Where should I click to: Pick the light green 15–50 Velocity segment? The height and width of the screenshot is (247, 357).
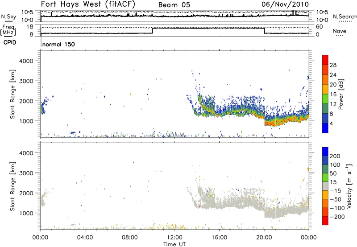click(x=325, y=177)
